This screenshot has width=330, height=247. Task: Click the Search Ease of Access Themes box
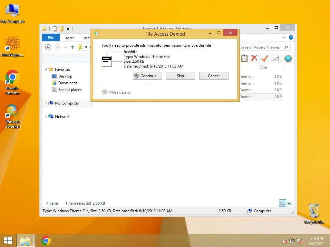pyautogui.click(x=261, y=47)
